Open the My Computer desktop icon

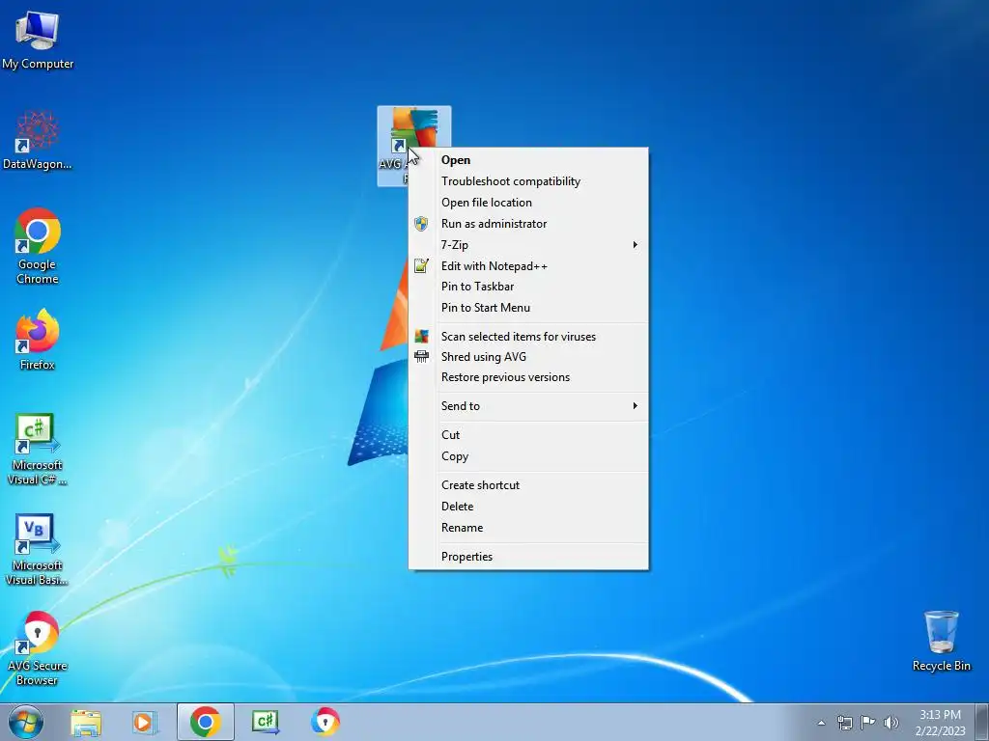38,39
